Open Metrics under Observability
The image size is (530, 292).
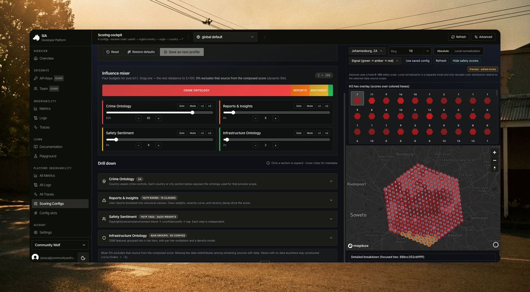pos(59,109)
